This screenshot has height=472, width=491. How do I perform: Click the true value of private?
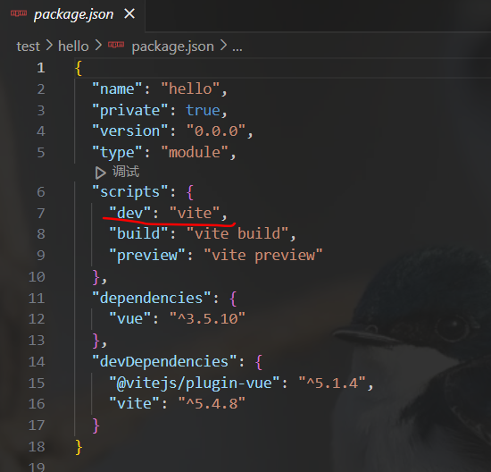point(203,110)
